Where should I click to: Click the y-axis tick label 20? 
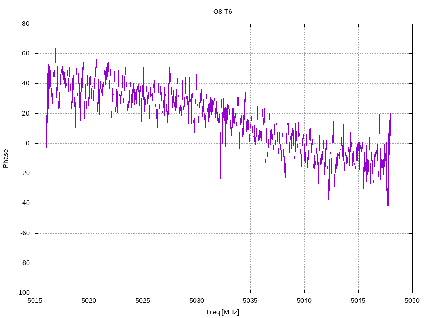point(26,113)
